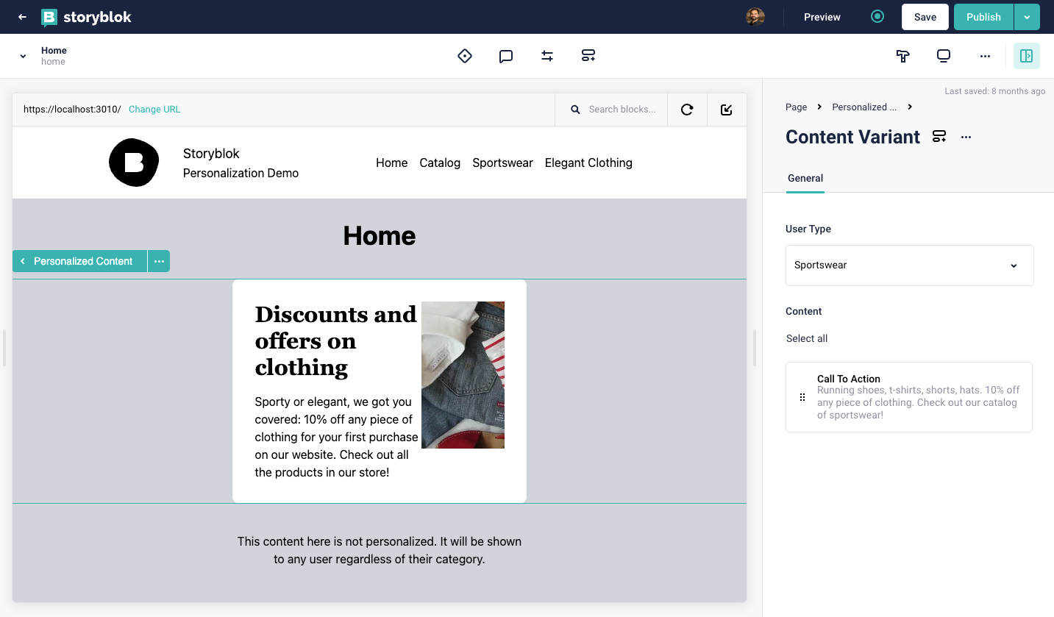Click the add icon beside Content Variant

(939, 136)
